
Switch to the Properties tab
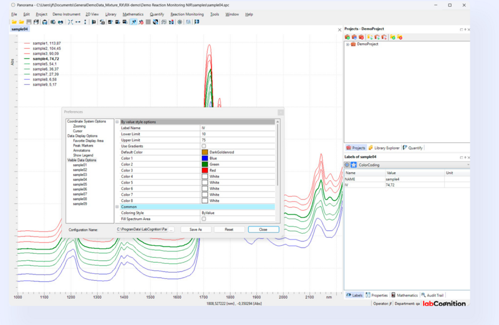pos(377,296)
